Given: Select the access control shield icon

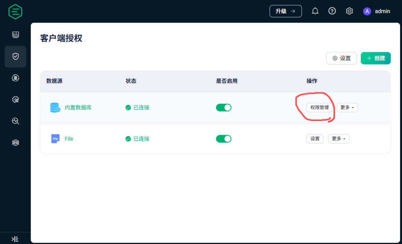Looking at the screenshot, I should [x=15, y=57].
